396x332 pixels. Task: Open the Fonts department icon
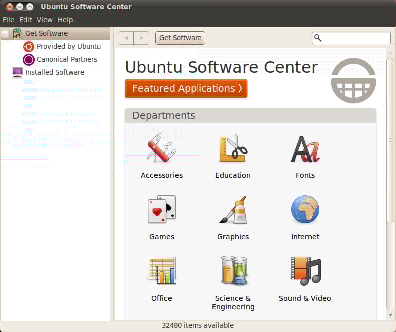305,149
